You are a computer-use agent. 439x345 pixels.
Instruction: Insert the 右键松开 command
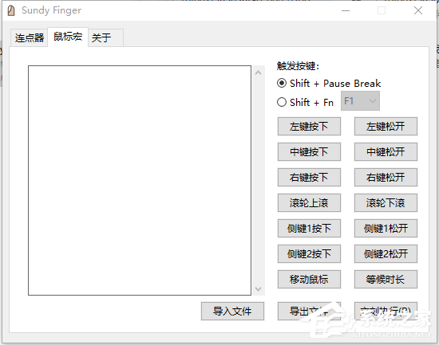coord(386,177)
